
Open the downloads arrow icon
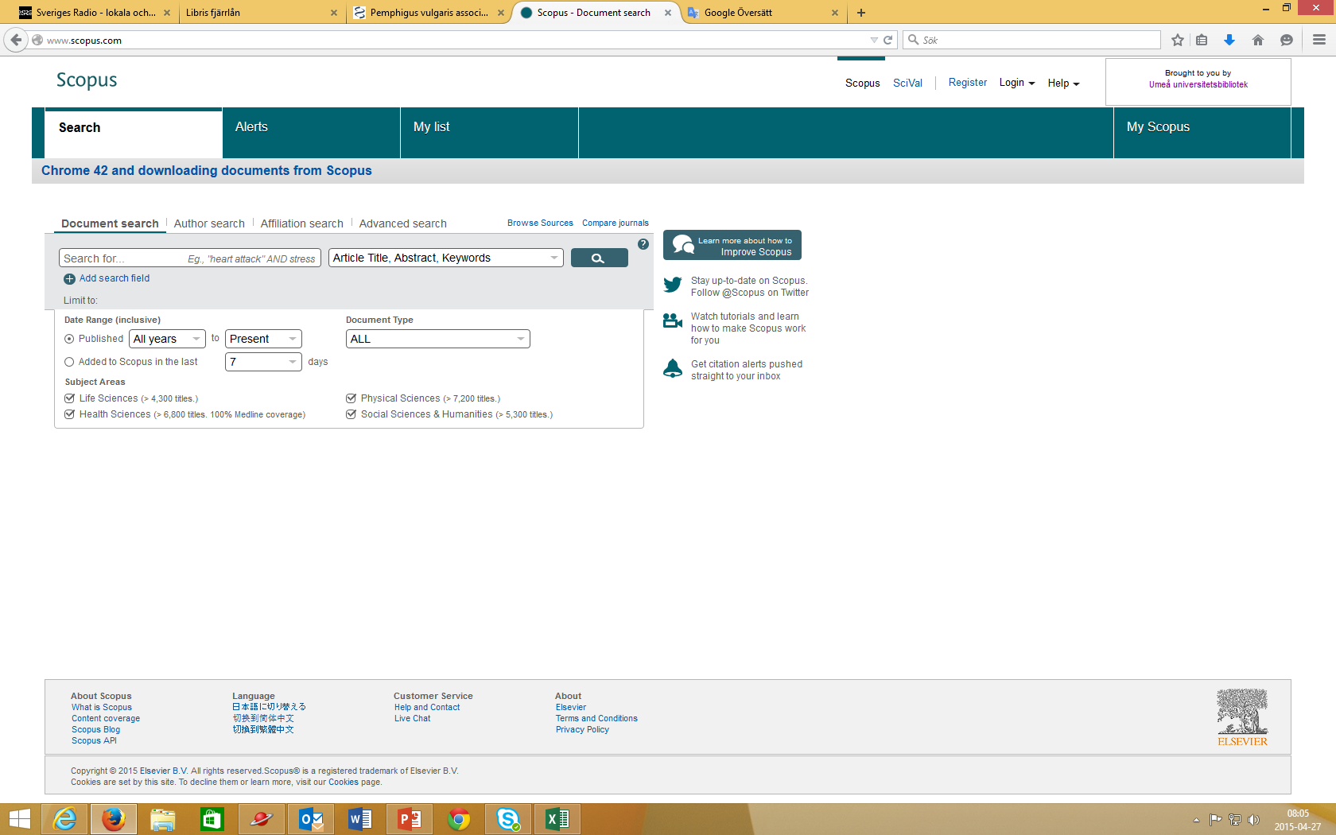1229,40
